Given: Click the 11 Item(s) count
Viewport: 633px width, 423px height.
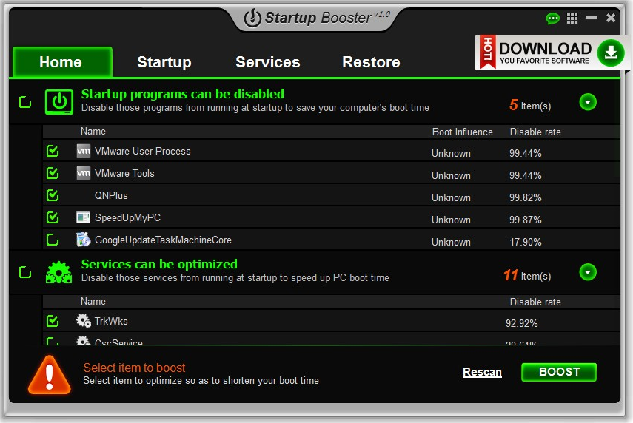Looking at the screenshot, I should pos(527,275).
